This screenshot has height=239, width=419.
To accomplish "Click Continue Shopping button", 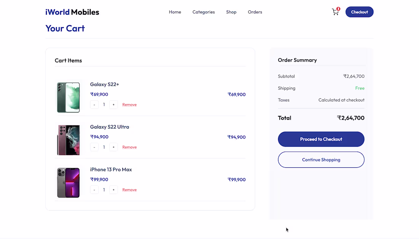I will [321, 160].
